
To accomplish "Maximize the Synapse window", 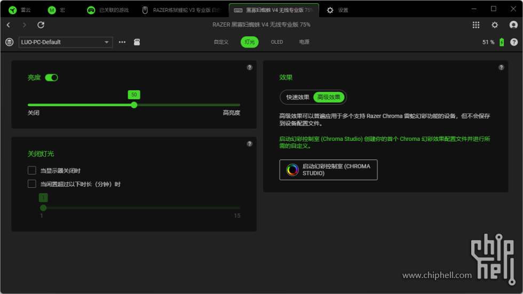I will [x=494, y=9].
